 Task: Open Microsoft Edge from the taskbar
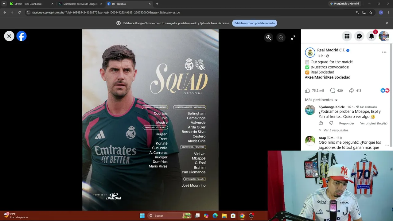coord(215,216)
